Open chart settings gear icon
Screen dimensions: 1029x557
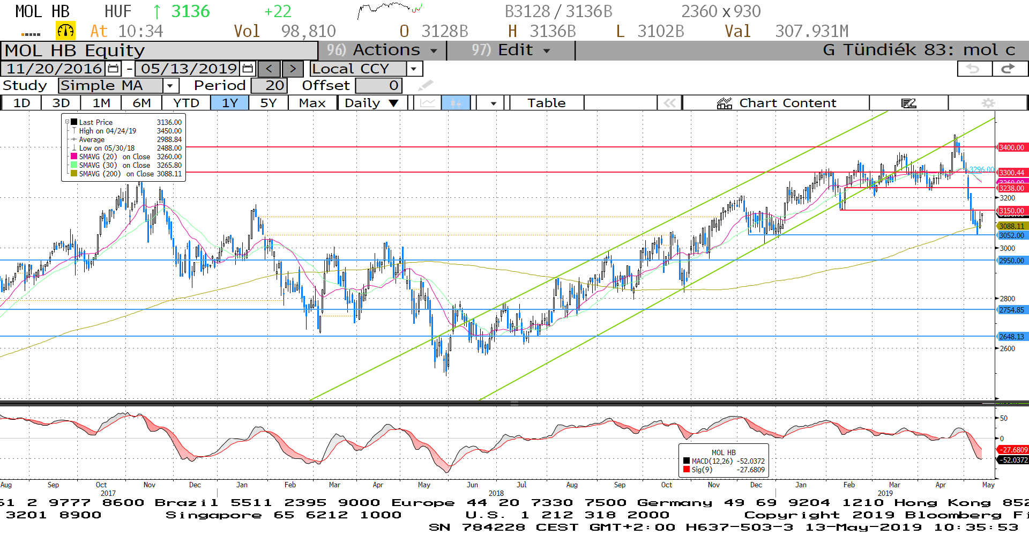click(x=988, y=103)
